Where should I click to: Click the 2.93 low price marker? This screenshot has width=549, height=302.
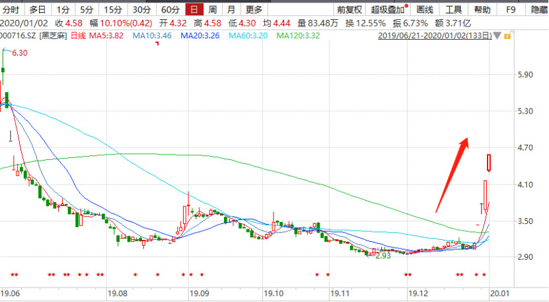point(383,256)
